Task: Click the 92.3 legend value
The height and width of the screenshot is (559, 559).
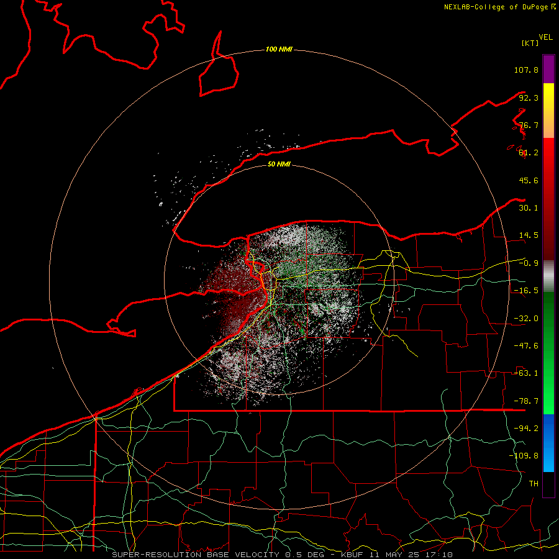Action: (x=529, y=98)
